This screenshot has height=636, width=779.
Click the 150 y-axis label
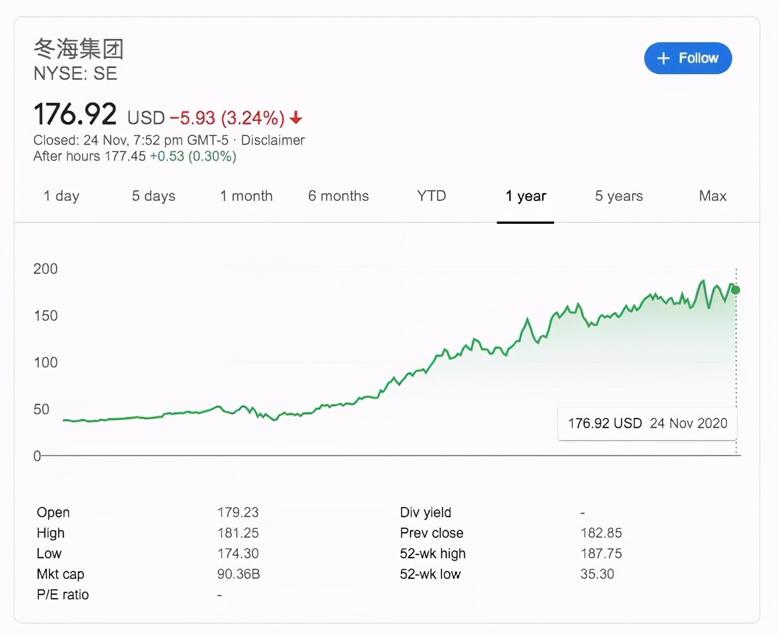[45, 316]
